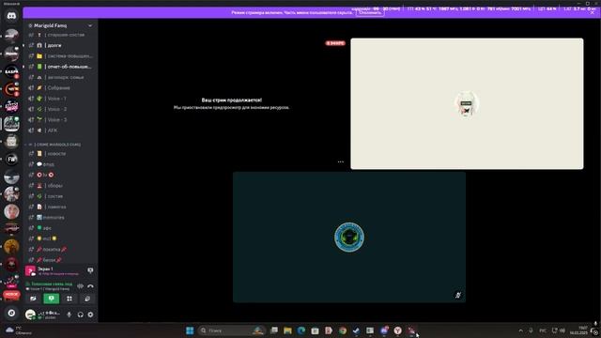
Task: Join Собрание voice channel
Action: click(x=60, y=88)
